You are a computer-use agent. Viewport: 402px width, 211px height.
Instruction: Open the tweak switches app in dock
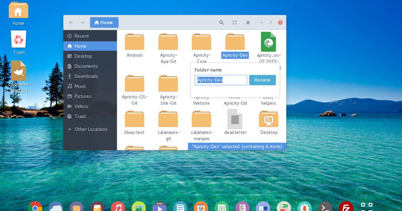click(x=284, y=207)
